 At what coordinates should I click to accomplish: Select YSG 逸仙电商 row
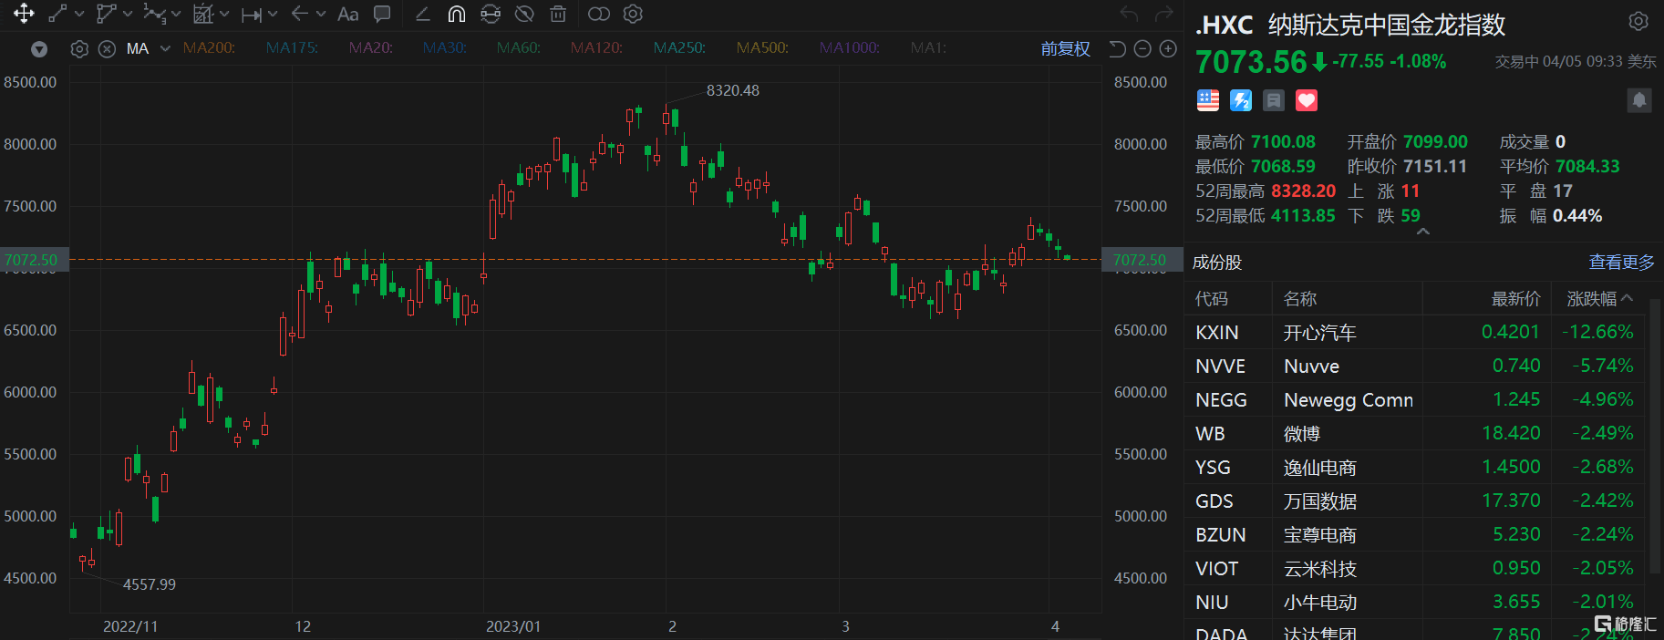tap(1416, 467)
